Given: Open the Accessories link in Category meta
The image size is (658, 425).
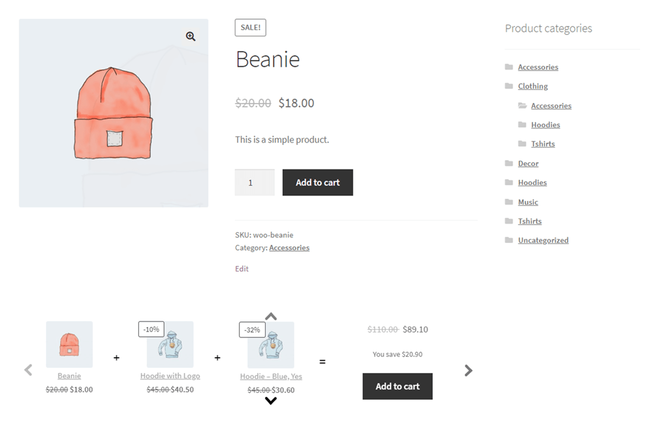Looking at the screenshot, I should click(x=289, y=248).
